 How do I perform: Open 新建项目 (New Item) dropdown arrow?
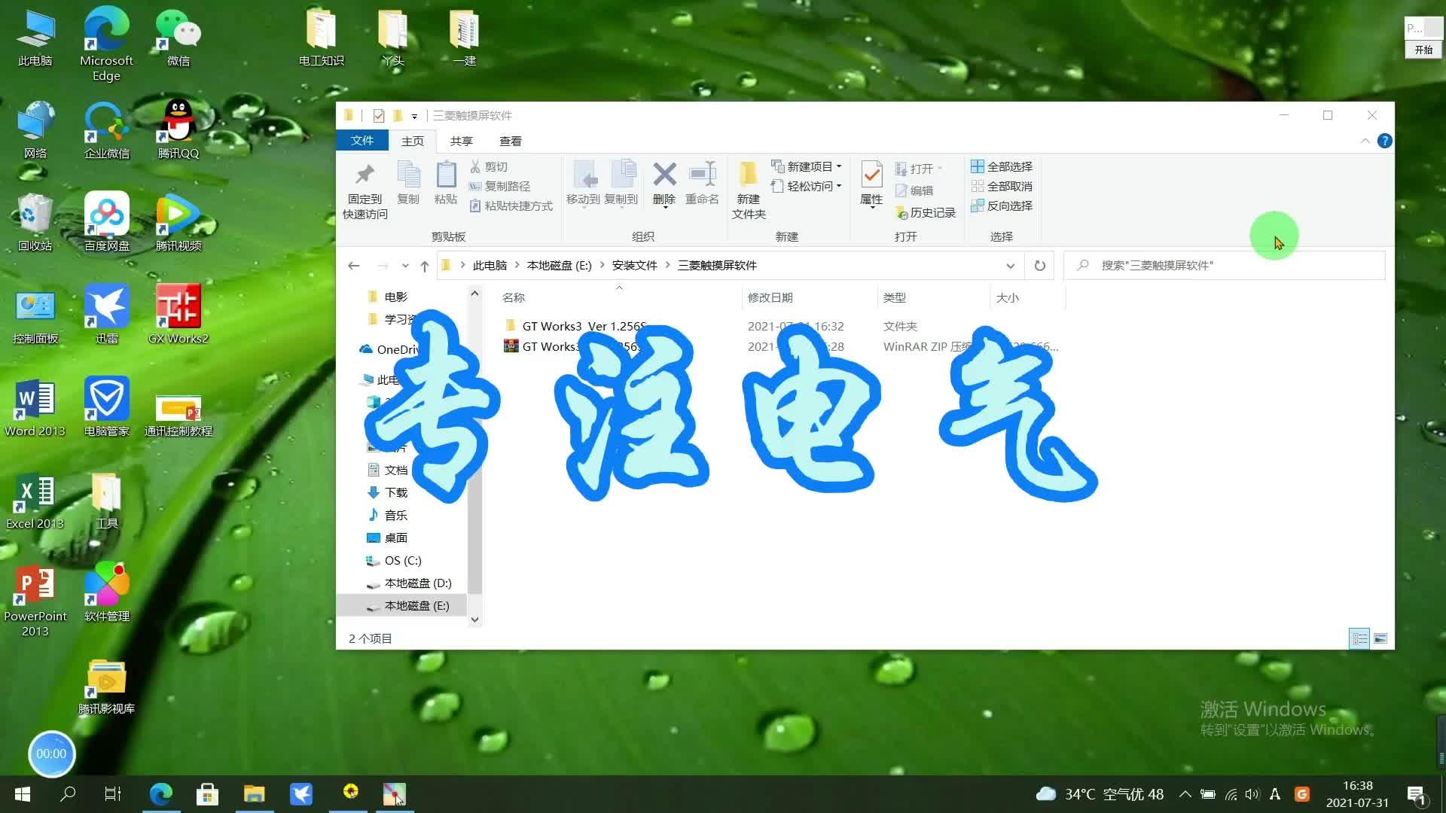pos(842,166)
